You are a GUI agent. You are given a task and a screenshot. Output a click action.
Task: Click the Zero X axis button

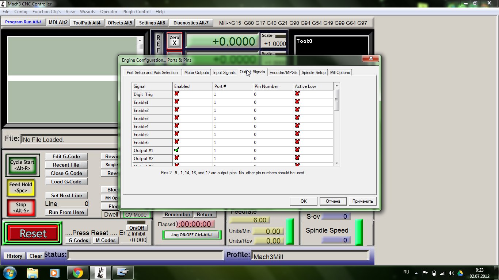click(x=174, y=40)
